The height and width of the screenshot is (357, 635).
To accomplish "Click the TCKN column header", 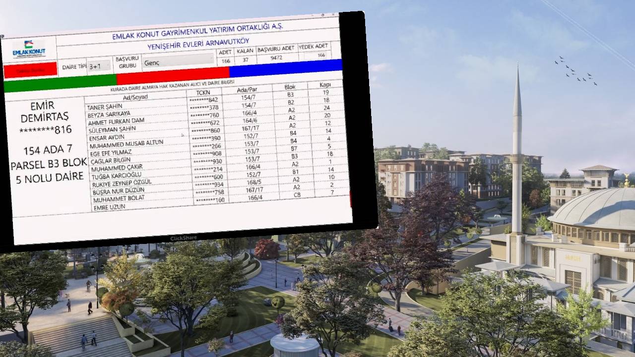I will pyautogui.click(x=203, y=92).
